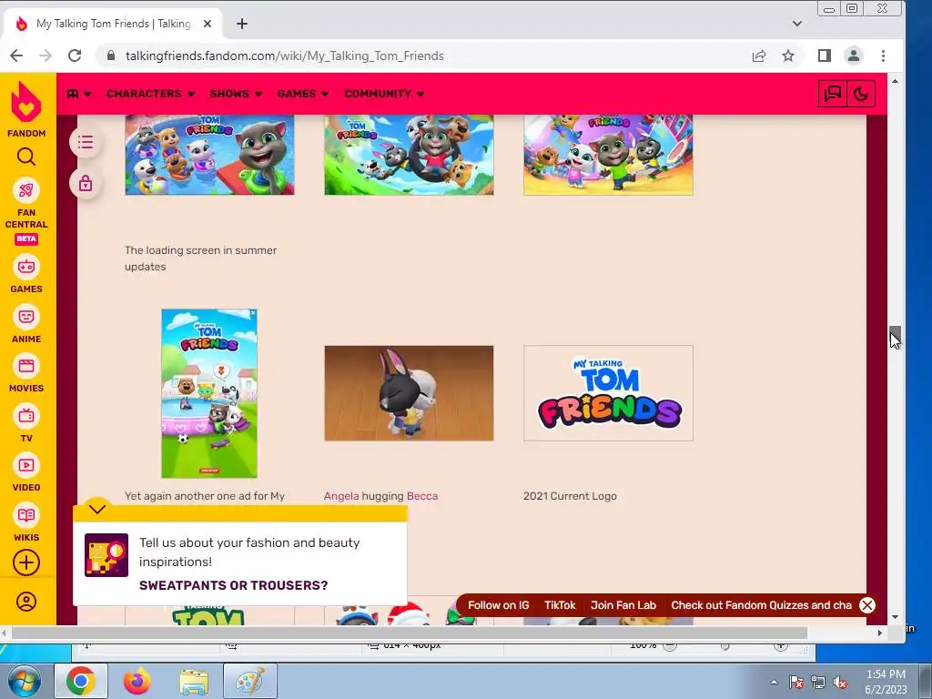932x699 pixels.
Task: Click the plus start-a-wiki icon
Action: pos(26,562)
